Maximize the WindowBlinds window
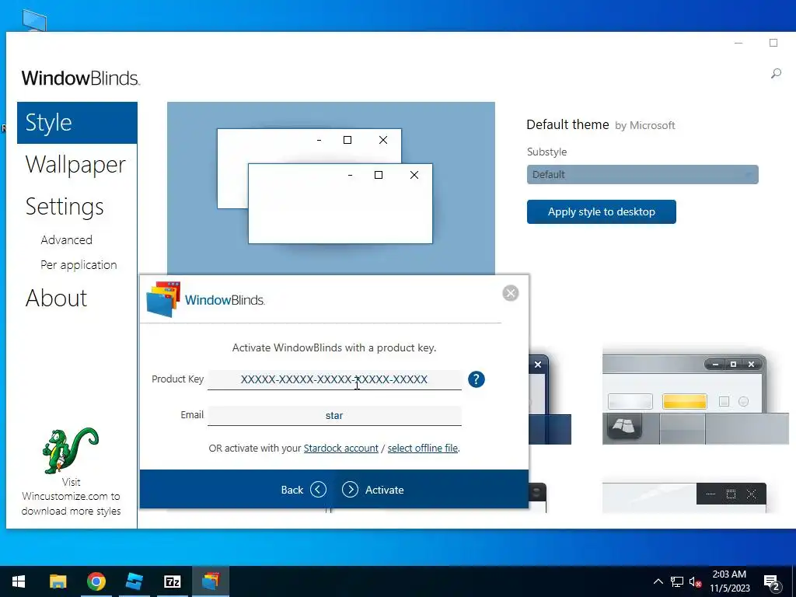 click(773, 44)
